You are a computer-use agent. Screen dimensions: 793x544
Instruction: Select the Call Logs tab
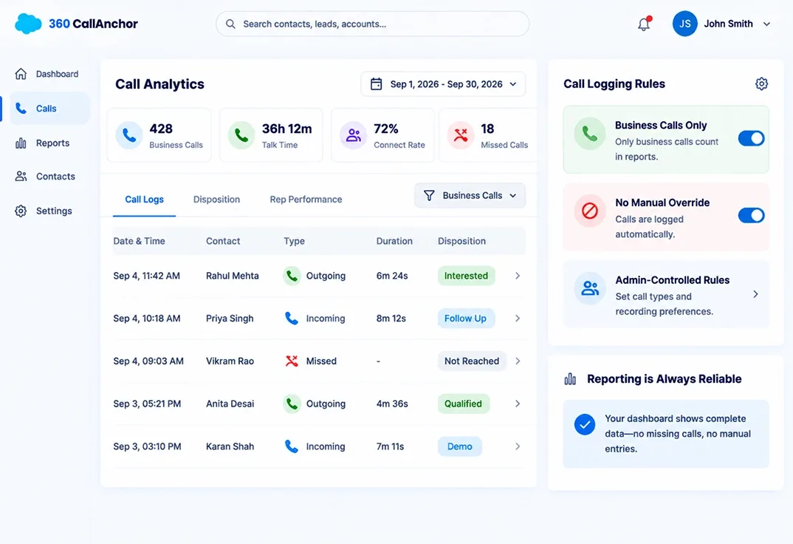coord(144,200)
